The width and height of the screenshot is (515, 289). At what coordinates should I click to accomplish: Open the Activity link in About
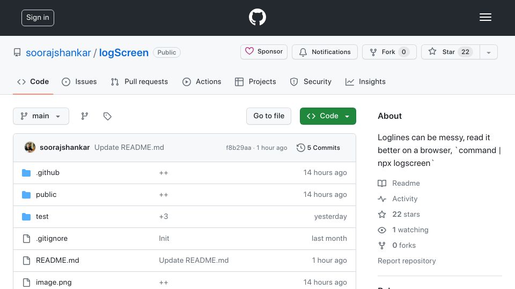tap(398, 199)
